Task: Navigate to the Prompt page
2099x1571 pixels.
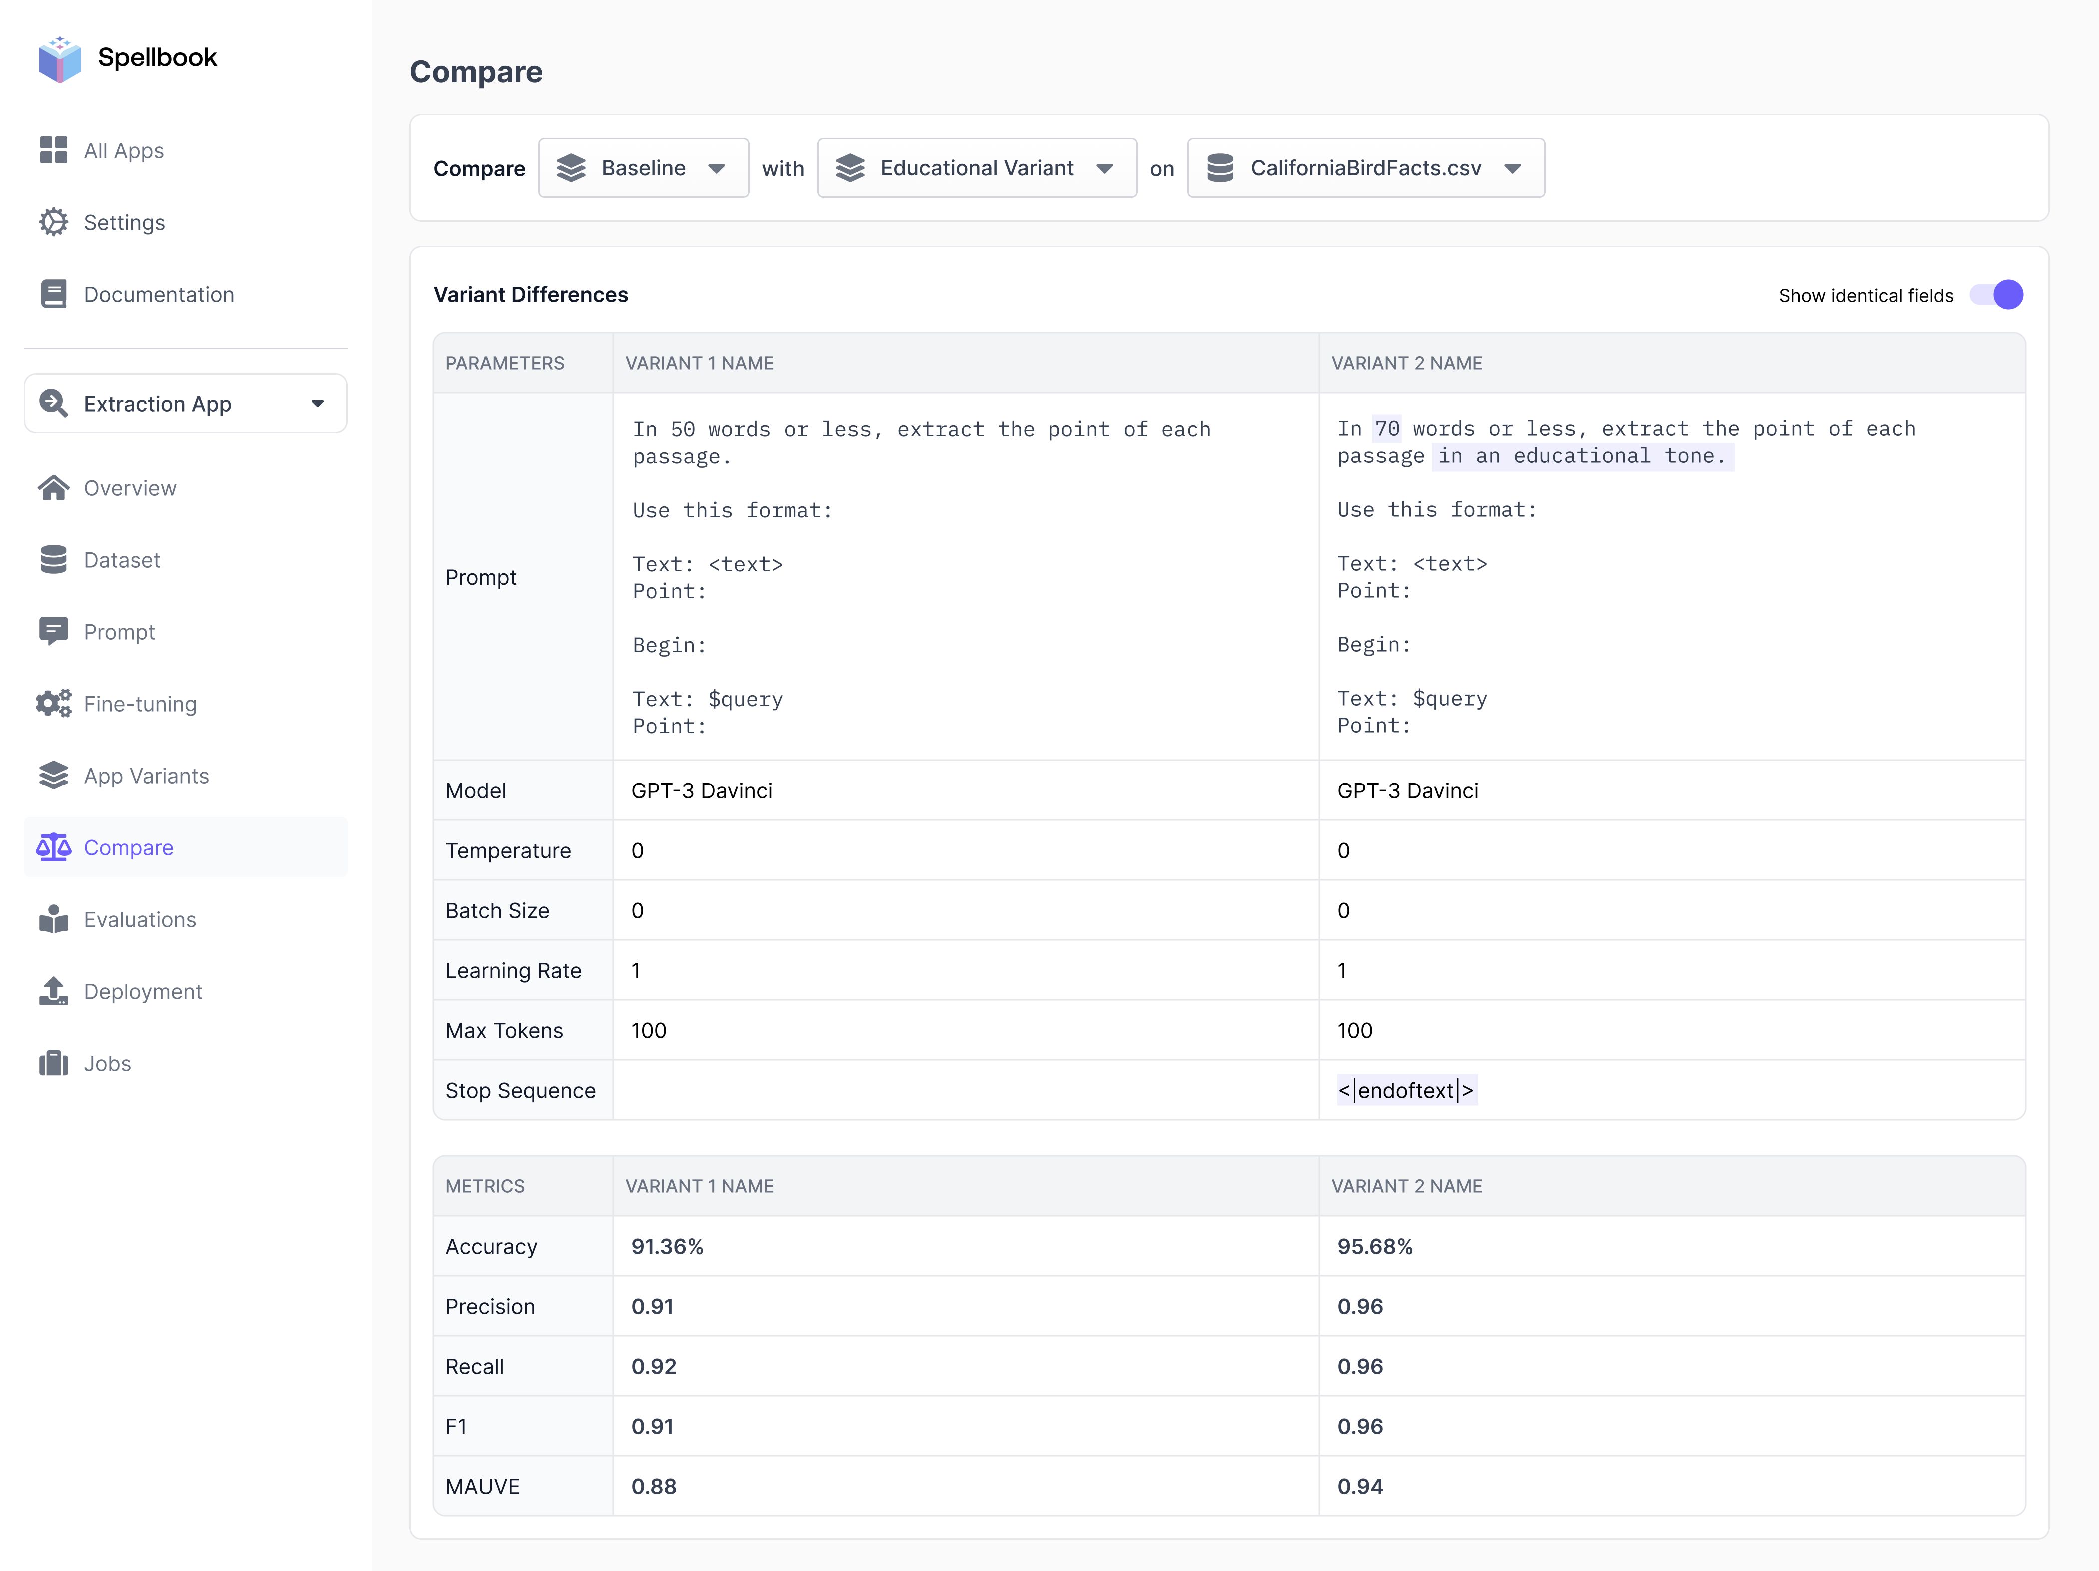Action: [x=119, y=632]
